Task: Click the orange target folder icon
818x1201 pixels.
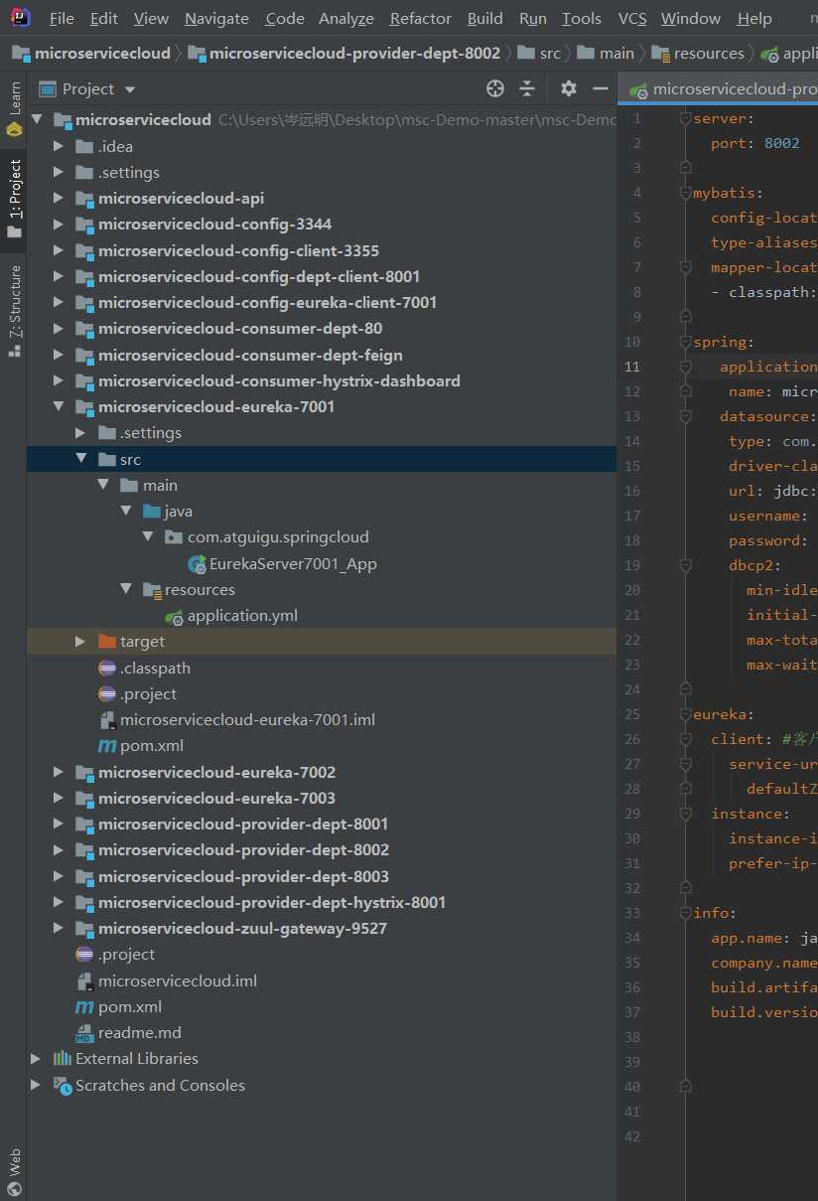Action: coord(107,642)
